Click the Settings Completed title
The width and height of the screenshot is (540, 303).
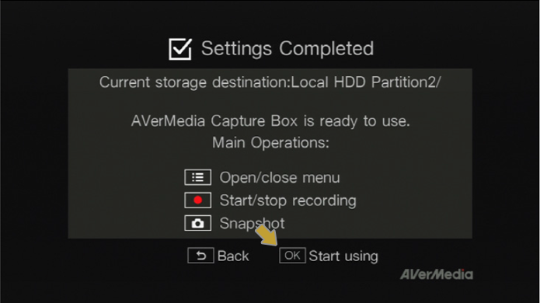coord(287,48)
